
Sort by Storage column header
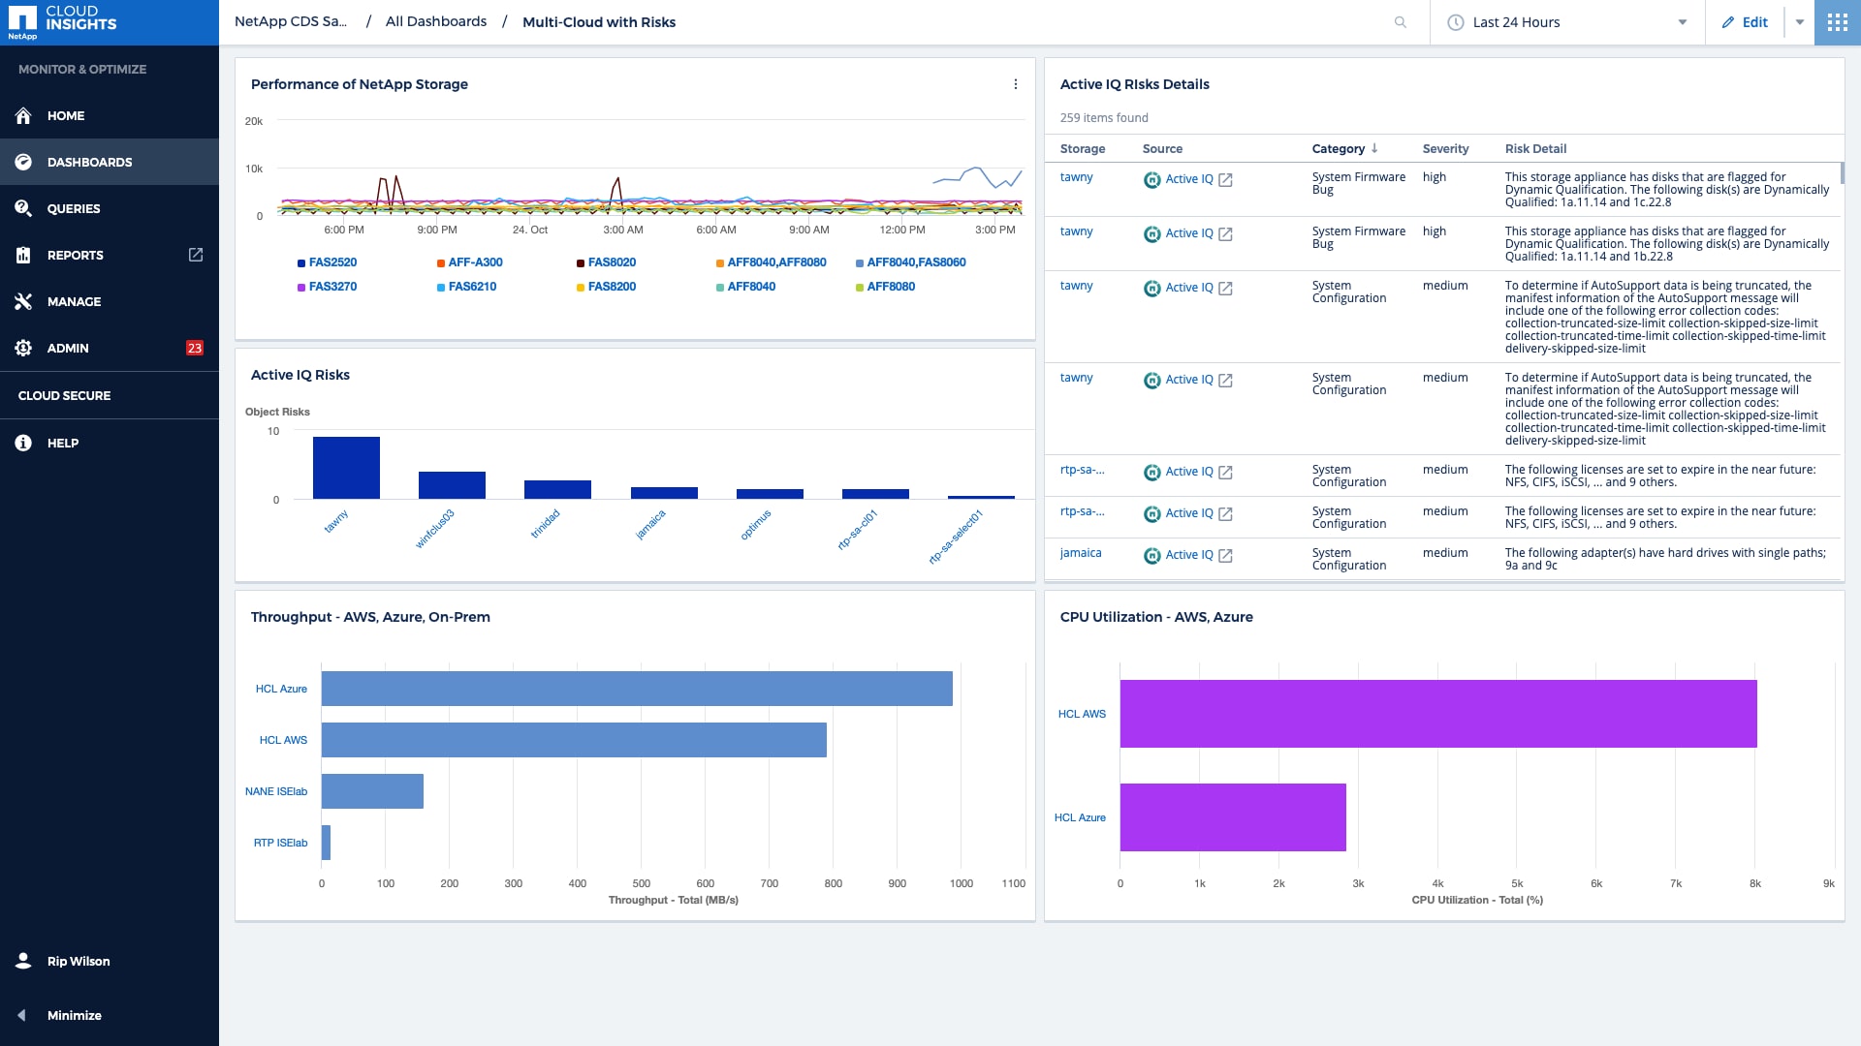pos(1083,149)
